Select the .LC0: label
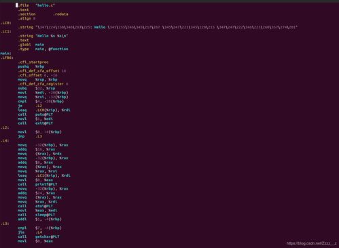The width and height of the screenshot is (339, 248). pos(6,23)
